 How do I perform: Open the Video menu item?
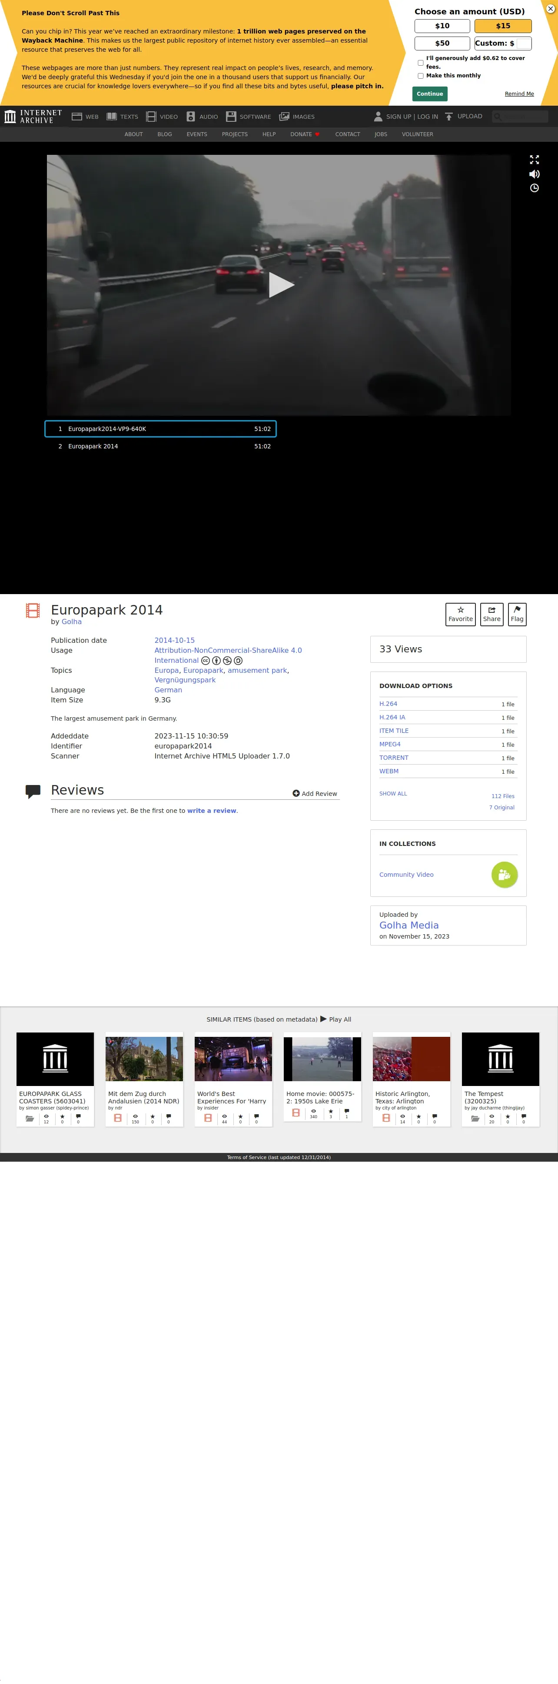(162, 117)
